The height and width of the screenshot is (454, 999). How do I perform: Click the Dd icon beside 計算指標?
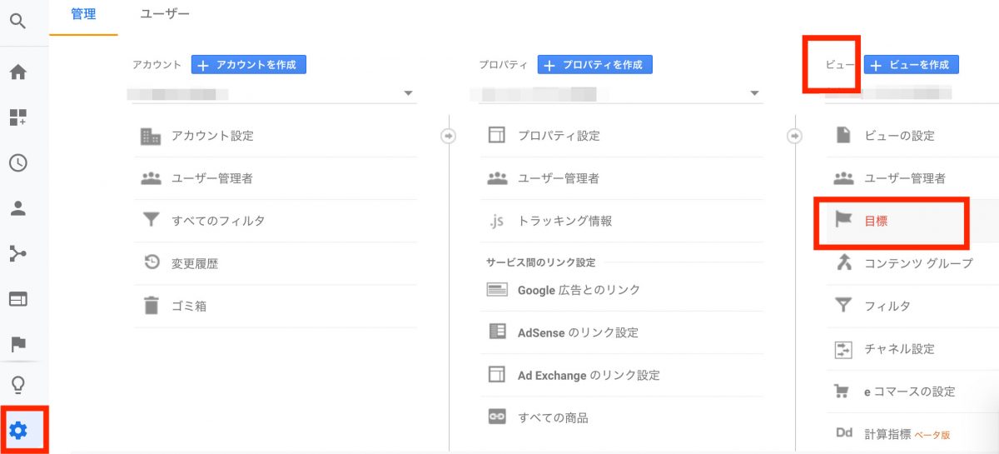click(x=843, y=434)
